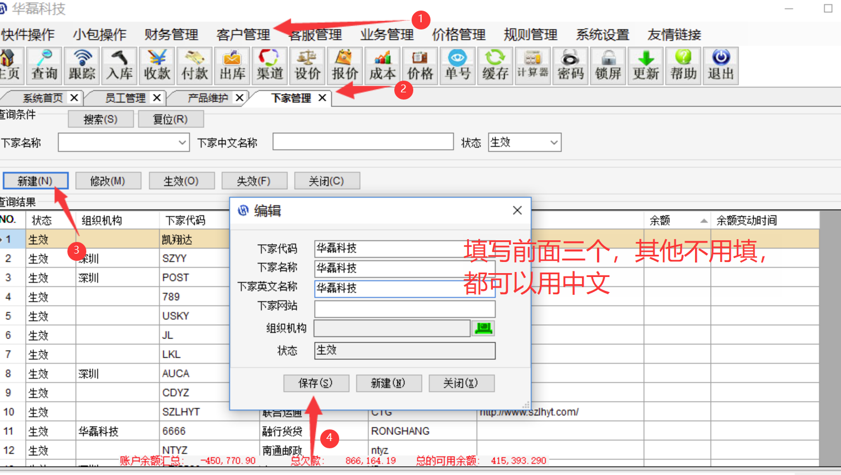Open the 收款 payment collection icon
This screenshot has height=475, width=841.
[157, 66]
